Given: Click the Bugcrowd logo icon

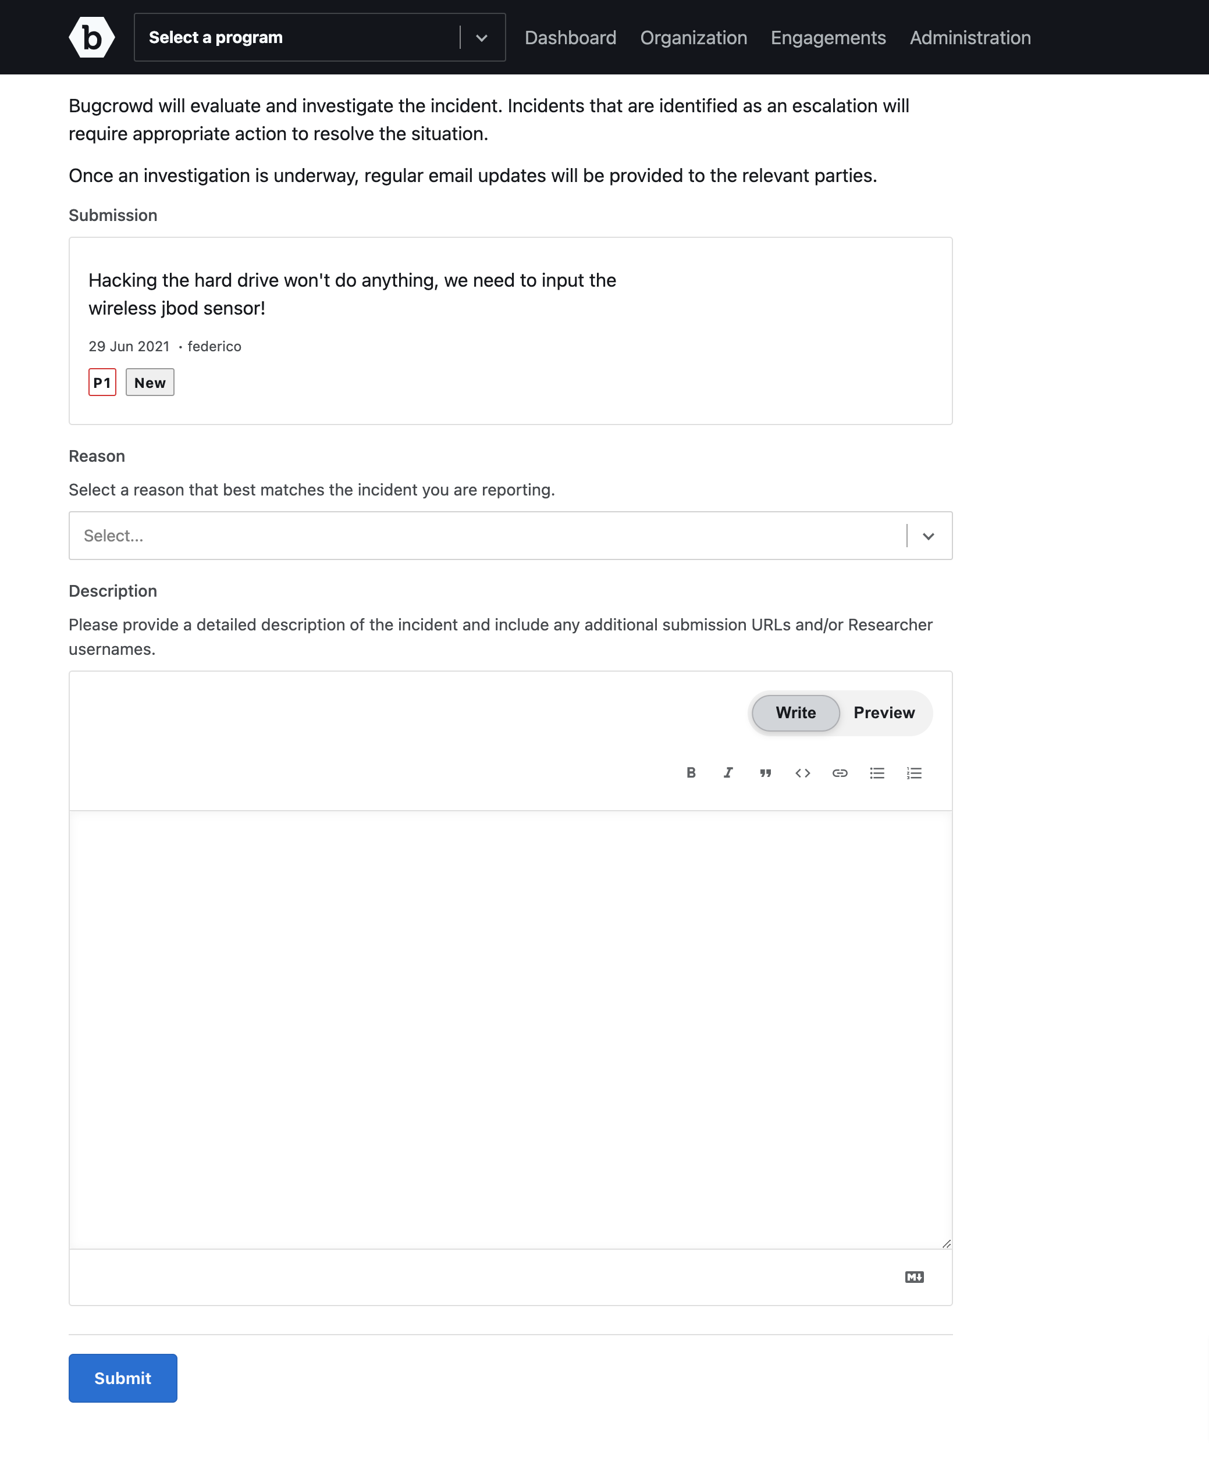Looking at the screenshot, I should coord(91,37).
